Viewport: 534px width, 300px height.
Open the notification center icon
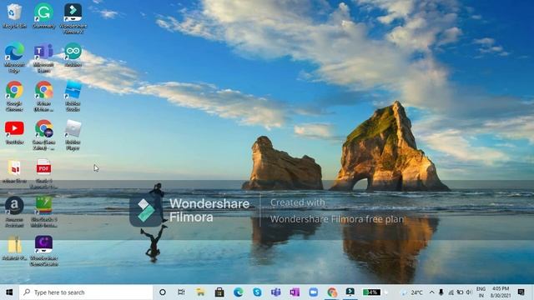(521, 292)
